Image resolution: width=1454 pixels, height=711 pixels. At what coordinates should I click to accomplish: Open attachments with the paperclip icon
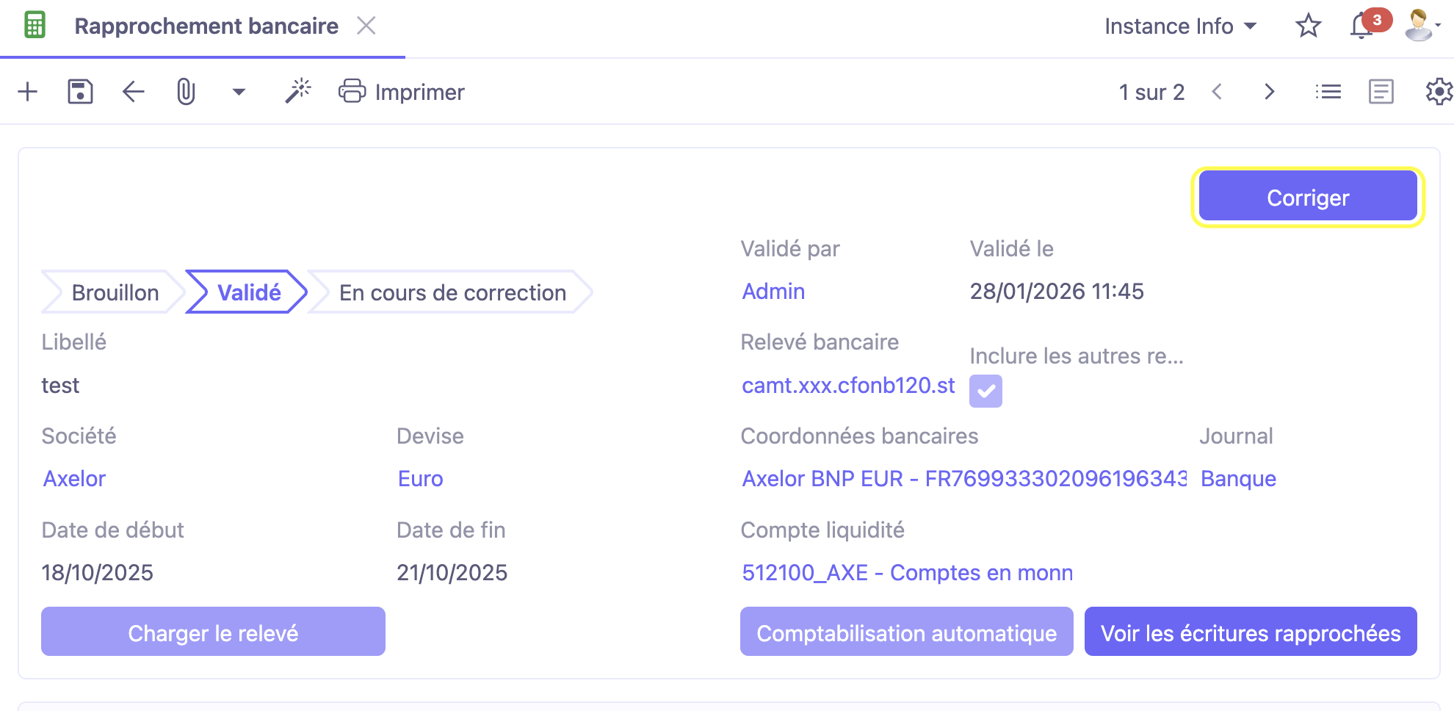pyautogui.click(x=185, y=91)
